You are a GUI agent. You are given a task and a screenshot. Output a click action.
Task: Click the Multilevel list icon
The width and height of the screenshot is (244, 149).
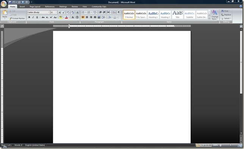click(95, 12)
